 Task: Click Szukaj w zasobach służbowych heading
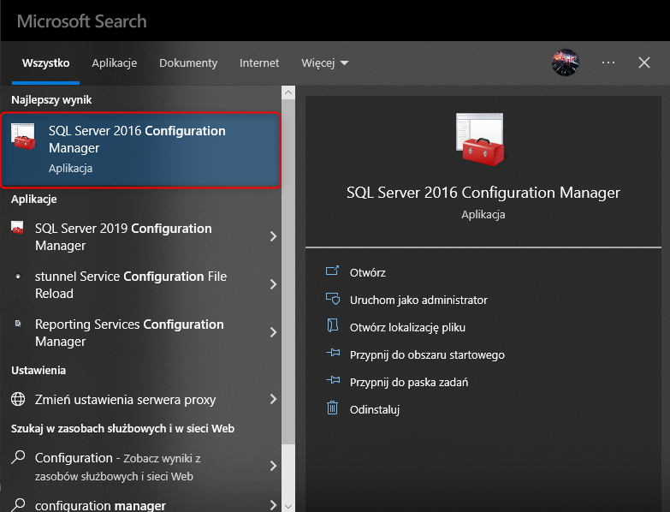(x=122, y=428)
